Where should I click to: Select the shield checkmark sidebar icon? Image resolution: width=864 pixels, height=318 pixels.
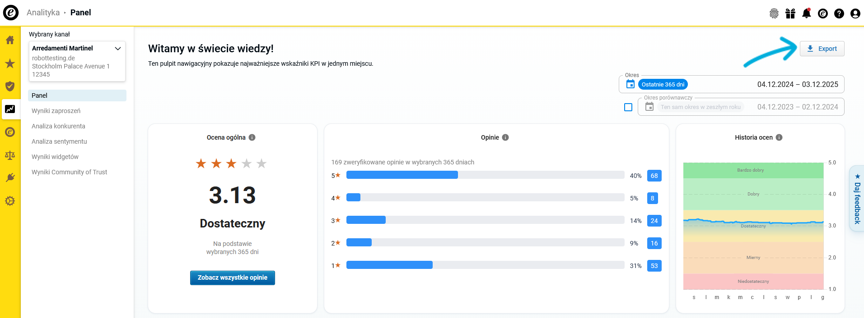pos(10,86)
